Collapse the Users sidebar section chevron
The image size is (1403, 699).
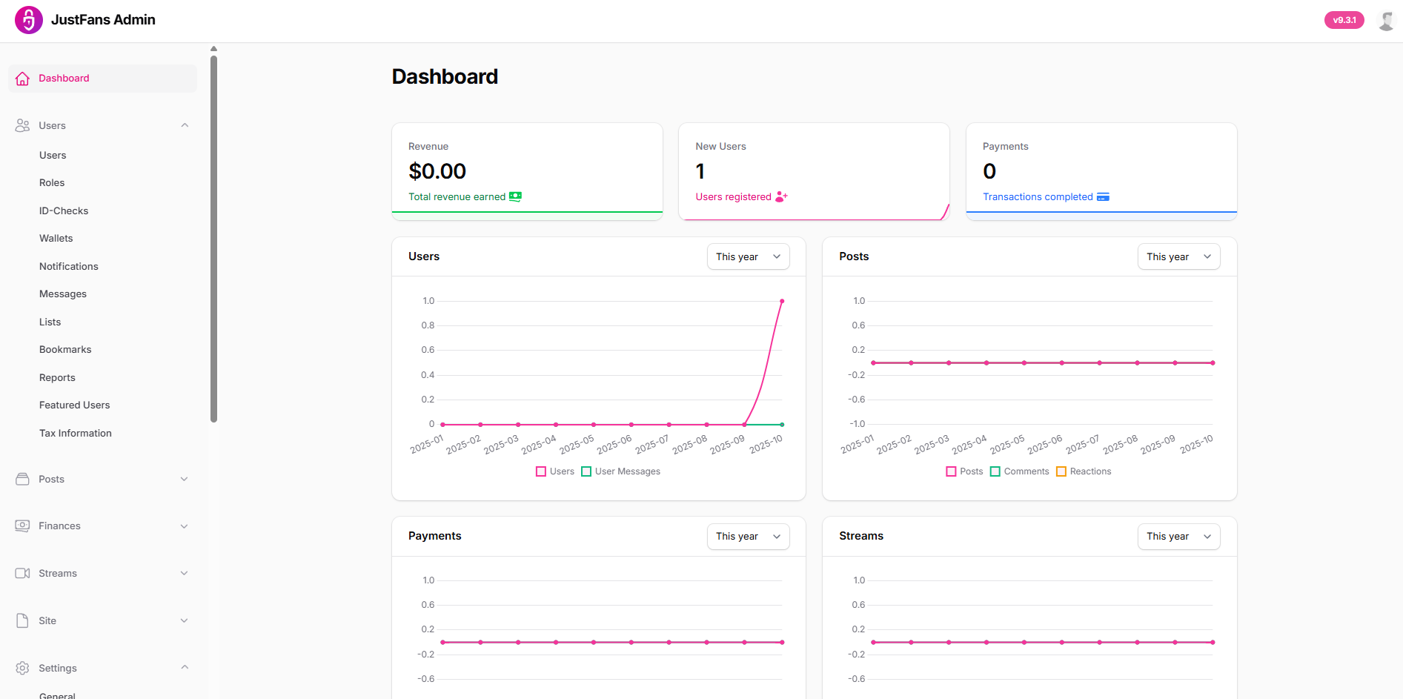[185, 125]
